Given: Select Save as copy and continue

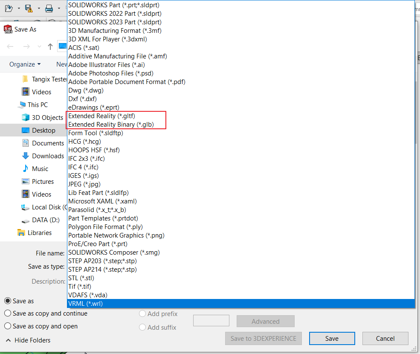Looking at the screenshot, I should [46, 313].
